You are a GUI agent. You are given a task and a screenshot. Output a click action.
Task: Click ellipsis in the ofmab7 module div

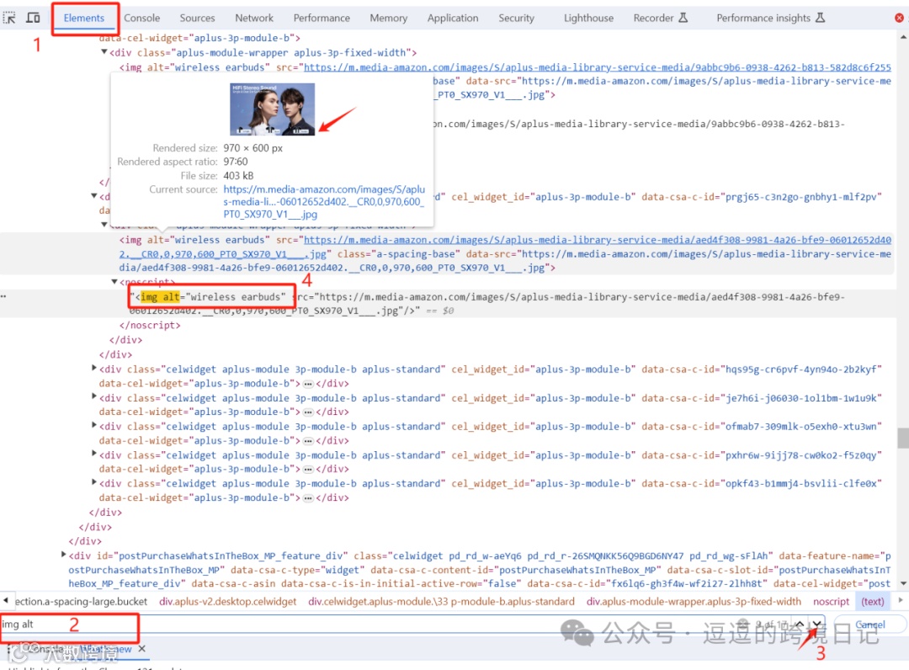(x=308, y=440)
